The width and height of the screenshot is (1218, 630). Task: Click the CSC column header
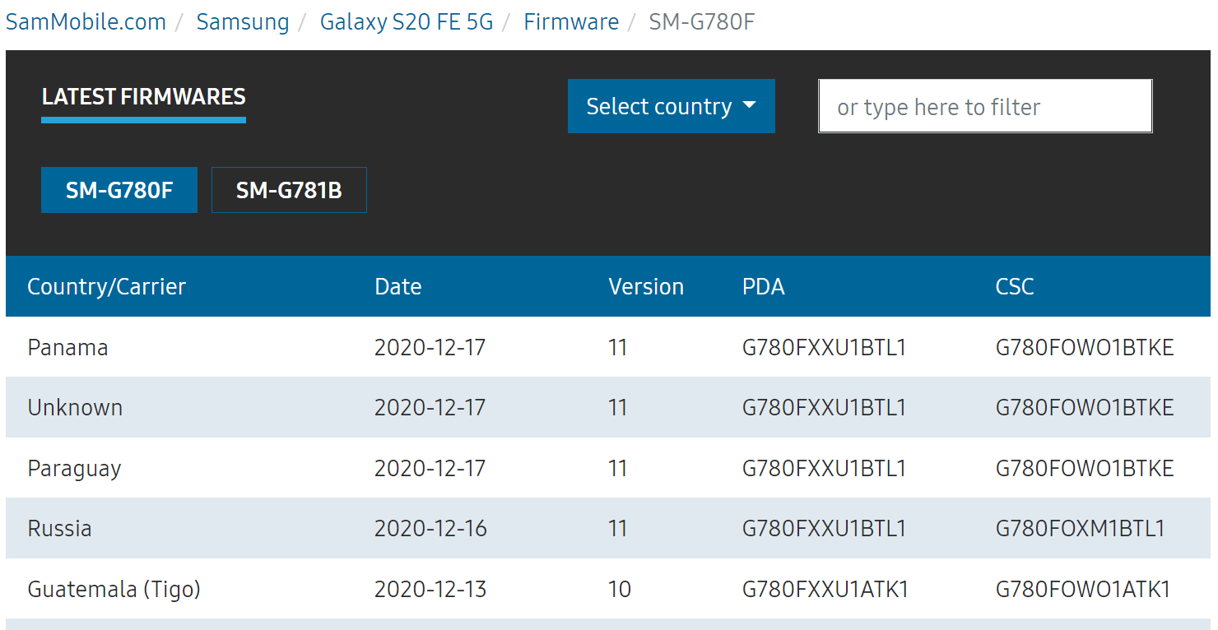click(1015, 286)
